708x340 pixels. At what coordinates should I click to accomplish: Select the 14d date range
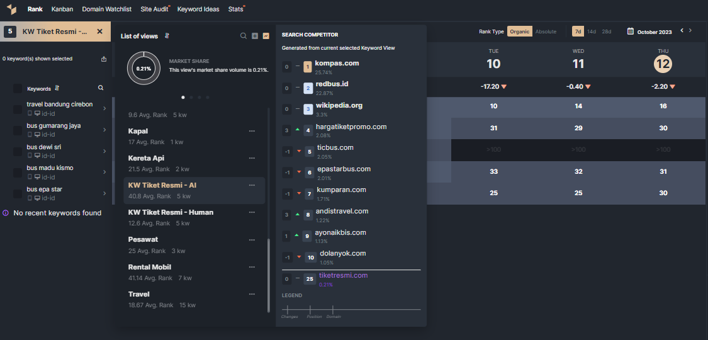point(592,31)
